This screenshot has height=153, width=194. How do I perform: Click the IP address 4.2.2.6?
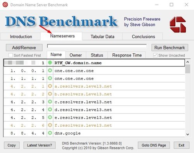click(x=28, y=125)
